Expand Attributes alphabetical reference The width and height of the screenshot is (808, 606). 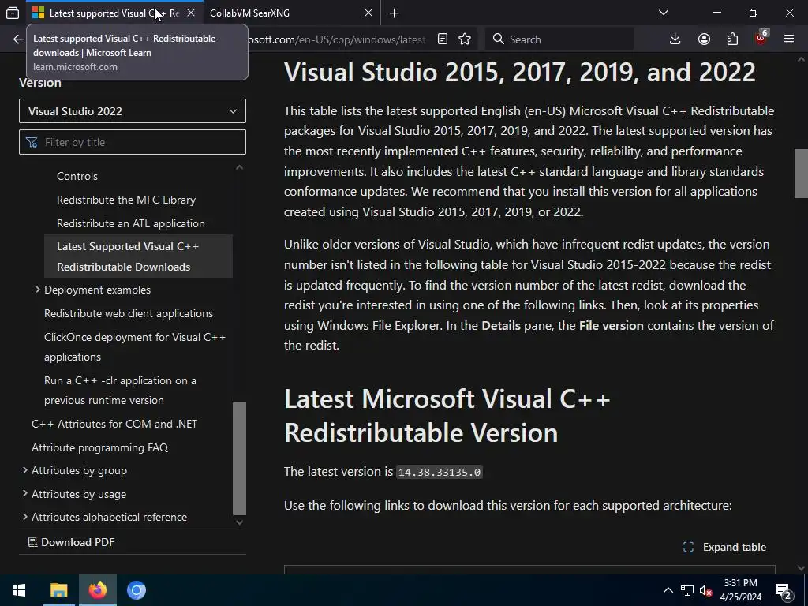[x=24, y=516]
